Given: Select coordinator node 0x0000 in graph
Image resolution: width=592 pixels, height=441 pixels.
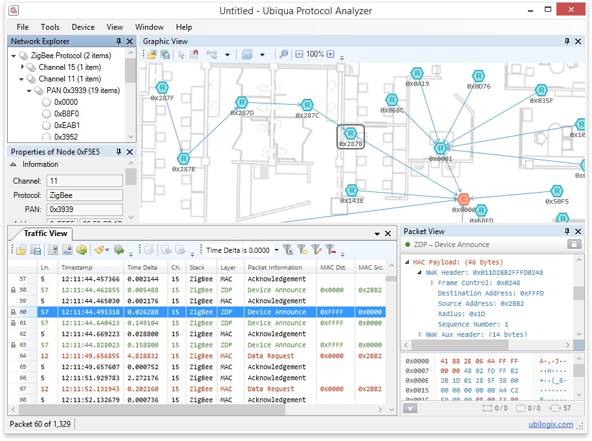Looking at the screenshot, I should pos(463,199).
